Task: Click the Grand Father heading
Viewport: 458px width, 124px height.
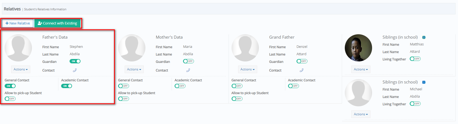Action: pos(282,37)
